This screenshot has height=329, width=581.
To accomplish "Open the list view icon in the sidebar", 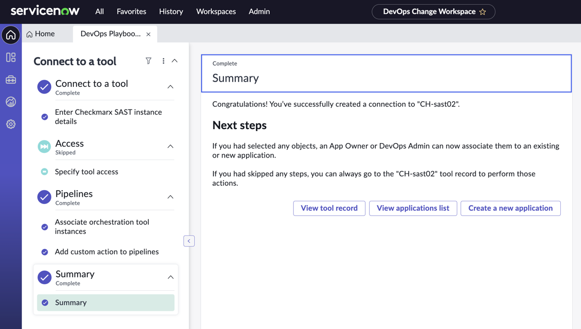I will pos(11,57).
